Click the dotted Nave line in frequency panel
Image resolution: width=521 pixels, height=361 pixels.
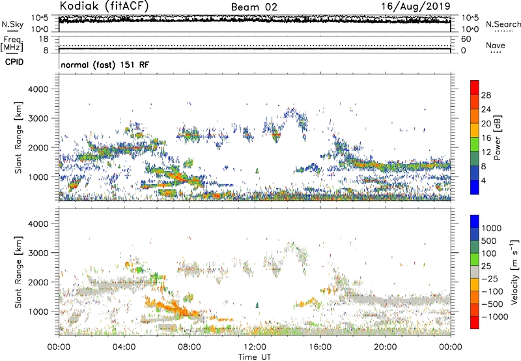[255, 46]
